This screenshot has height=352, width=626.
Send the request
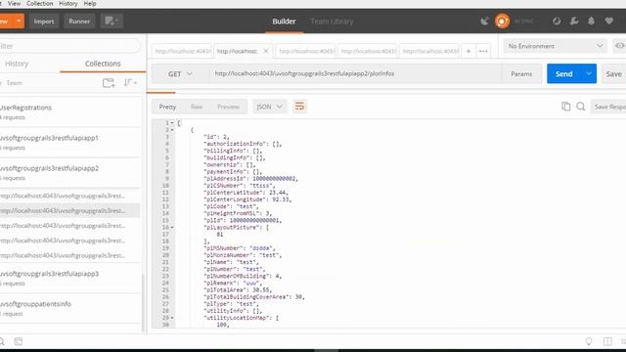click(x=563, y=74)
